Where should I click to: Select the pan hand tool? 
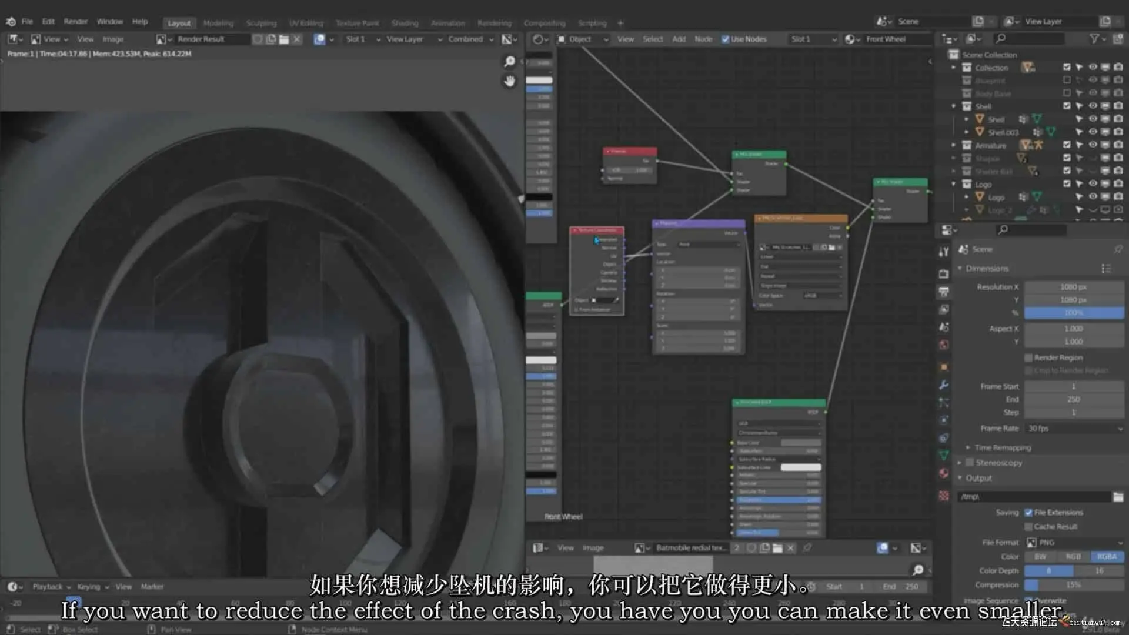pyautogui.click(x=509, y=81)
